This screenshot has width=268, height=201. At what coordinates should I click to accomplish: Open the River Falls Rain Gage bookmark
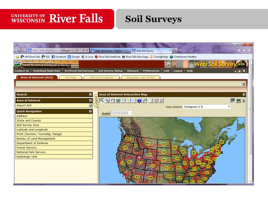pos(135,57)
